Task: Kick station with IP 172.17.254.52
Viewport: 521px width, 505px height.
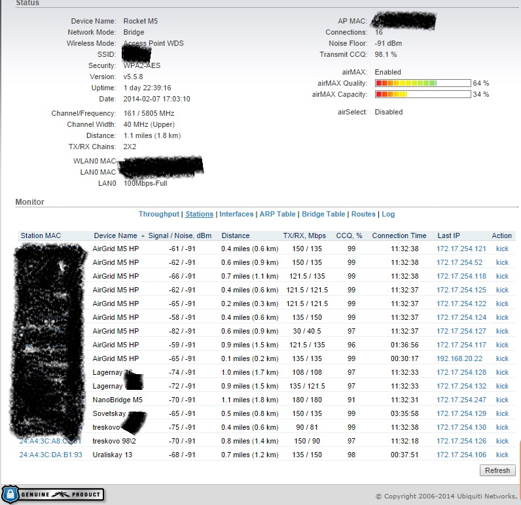Action: pyautogui.click(x=502, y=262)
